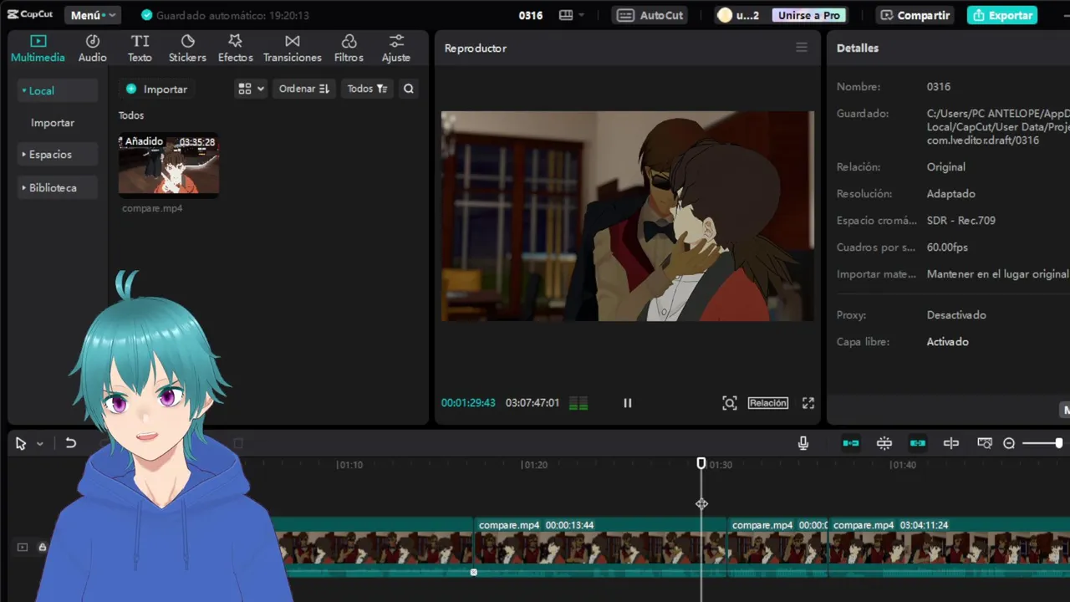Click the Exportar button

click(x=1002, y=15)
